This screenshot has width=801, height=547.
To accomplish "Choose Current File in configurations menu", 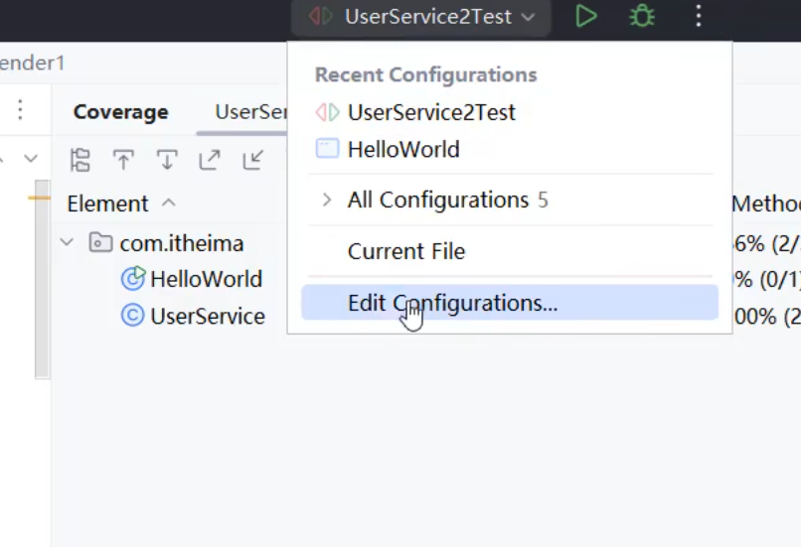I will click(405, 252).
